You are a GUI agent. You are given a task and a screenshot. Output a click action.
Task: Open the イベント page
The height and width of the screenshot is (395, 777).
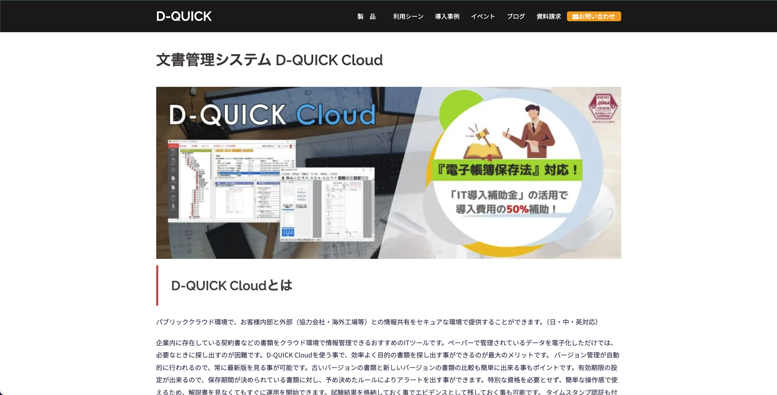483,17
